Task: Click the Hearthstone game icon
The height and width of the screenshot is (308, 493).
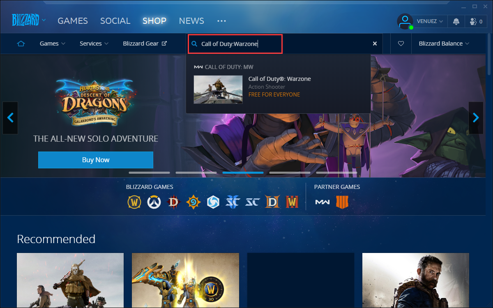Action: (x=193, y=202)
